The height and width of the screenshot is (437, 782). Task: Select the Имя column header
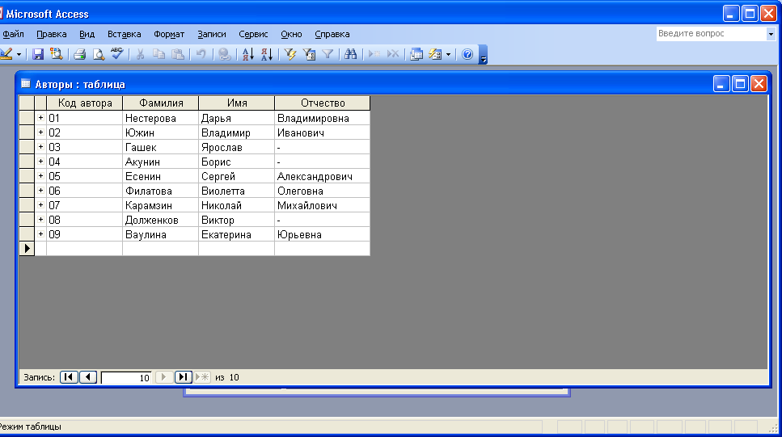[x=237, y=103]
